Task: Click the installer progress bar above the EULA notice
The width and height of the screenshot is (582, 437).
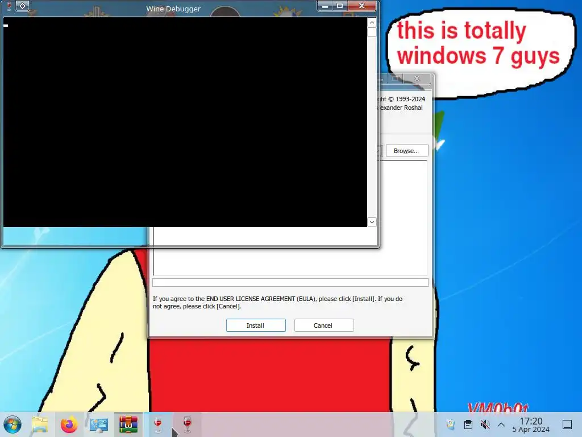Action: 290,282
